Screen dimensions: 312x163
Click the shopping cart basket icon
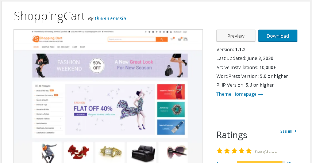(180, 39)
